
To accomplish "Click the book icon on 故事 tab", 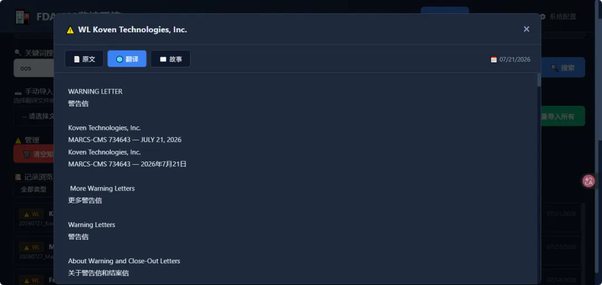I will (163, 60).
